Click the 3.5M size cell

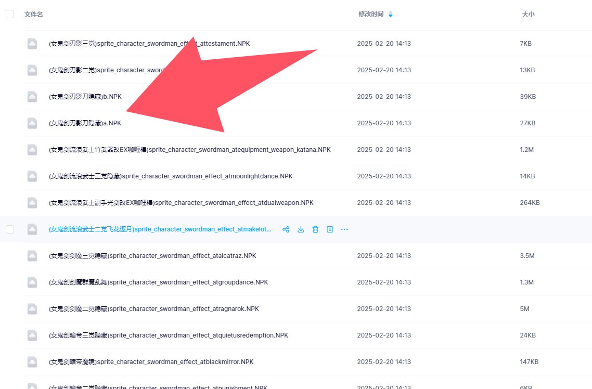click(x=527, y=256)
